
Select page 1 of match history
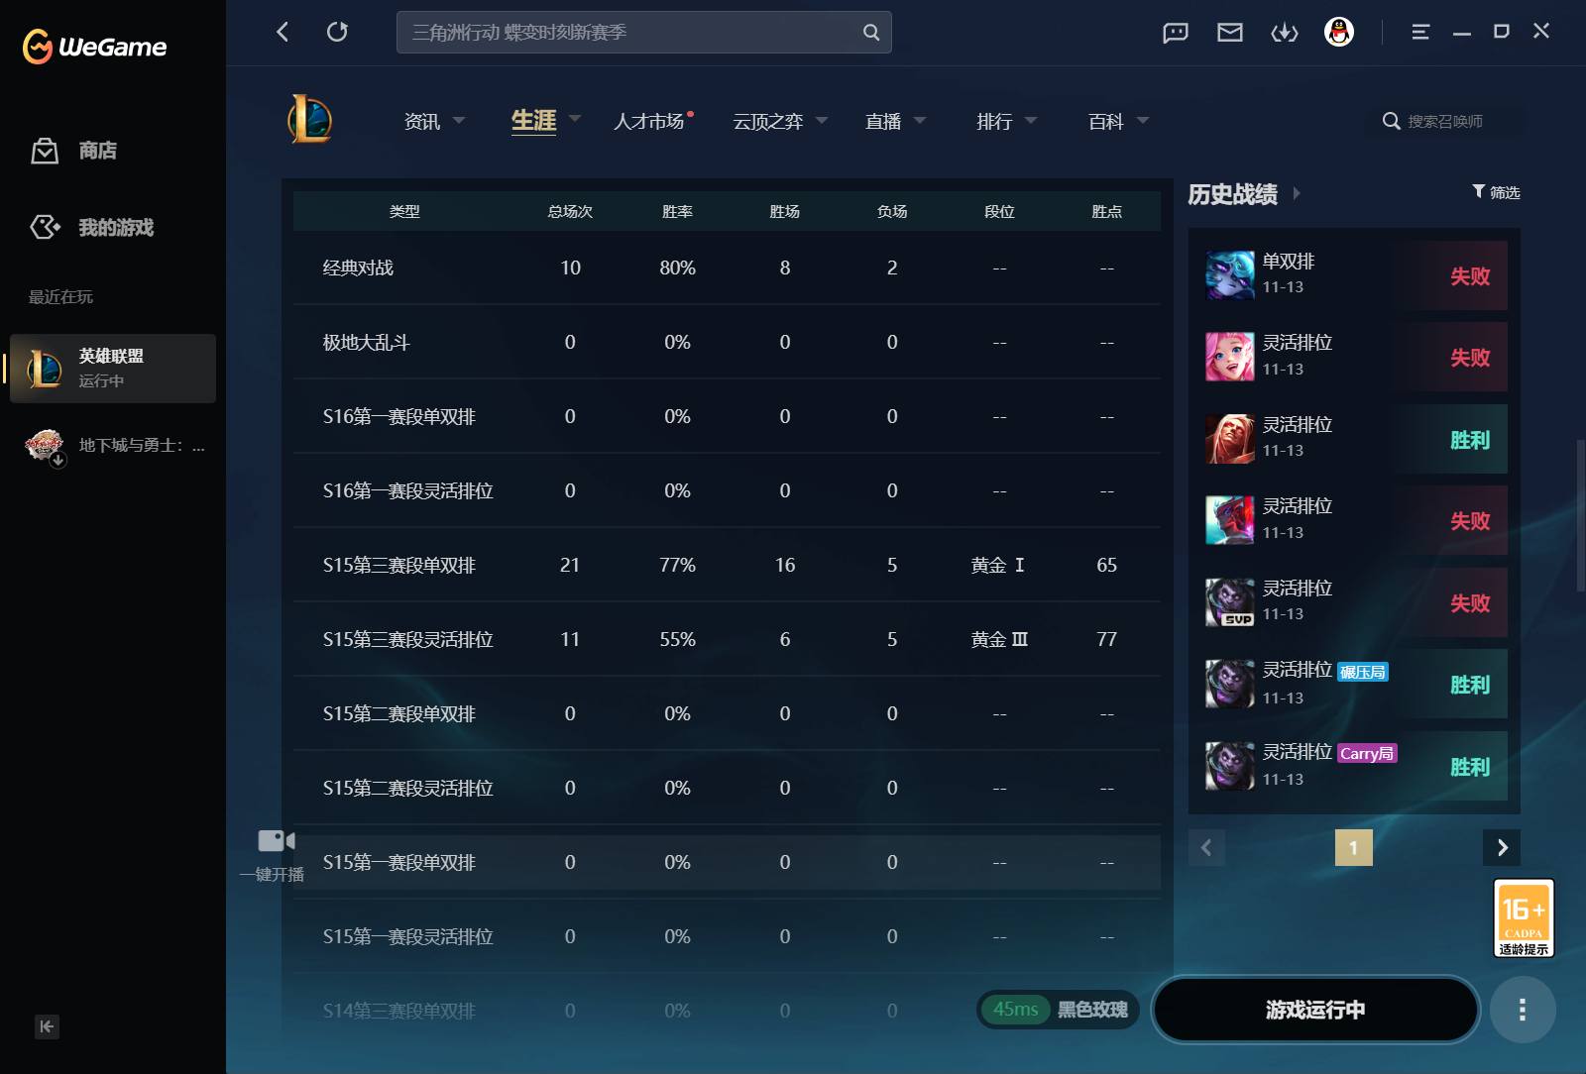tap(1353, 847)
